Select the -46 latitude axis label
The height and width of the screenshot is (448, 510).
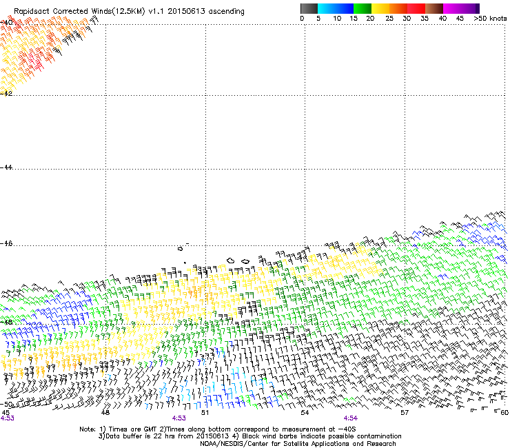6,244
